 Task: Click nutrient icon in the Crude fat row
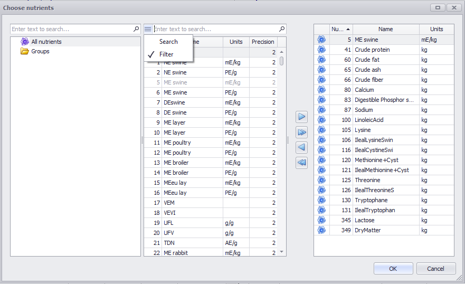click(321, 60)
